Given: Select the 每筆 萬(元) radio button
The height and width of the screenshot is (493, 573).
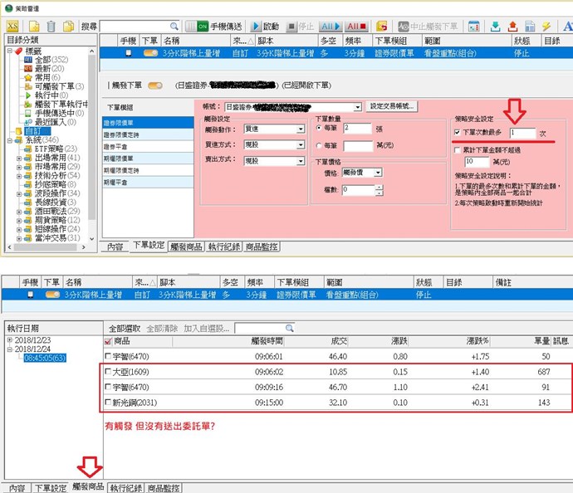Looking at the screenshot, I should (x=321, y=145).
